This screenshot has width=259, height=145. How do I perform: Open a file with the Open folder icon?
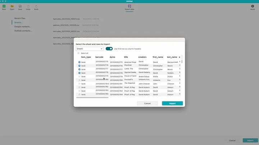(x=12, y=6)
